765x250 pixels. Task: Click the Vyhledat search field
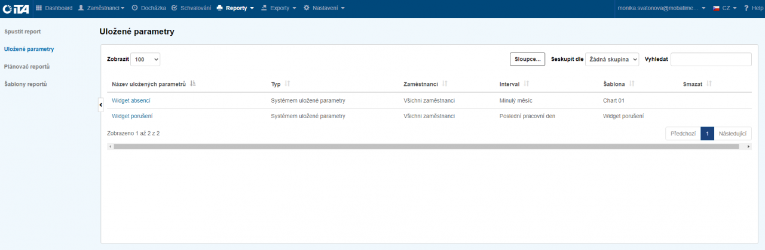[711, 60]
